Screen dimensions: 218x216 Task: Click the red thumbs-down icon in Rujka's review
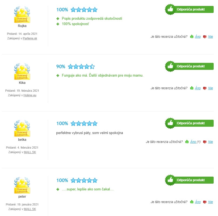[205, 37]
